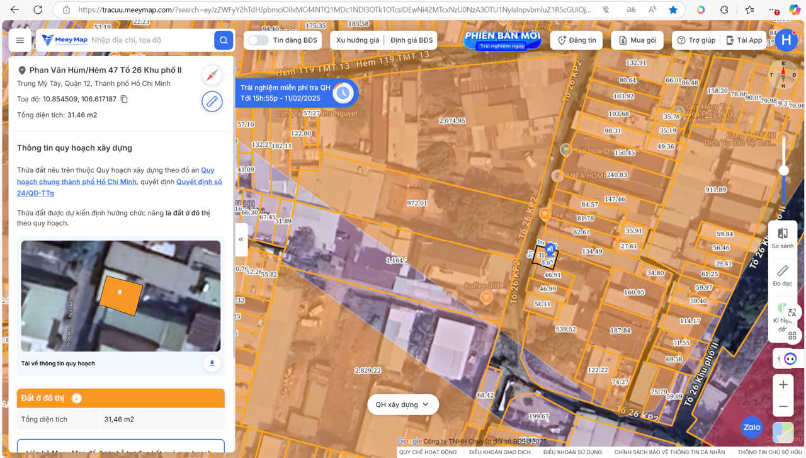Screen dimensions: 806x458
Task: Open the Zalo chat button
Action: pos(751,427)
